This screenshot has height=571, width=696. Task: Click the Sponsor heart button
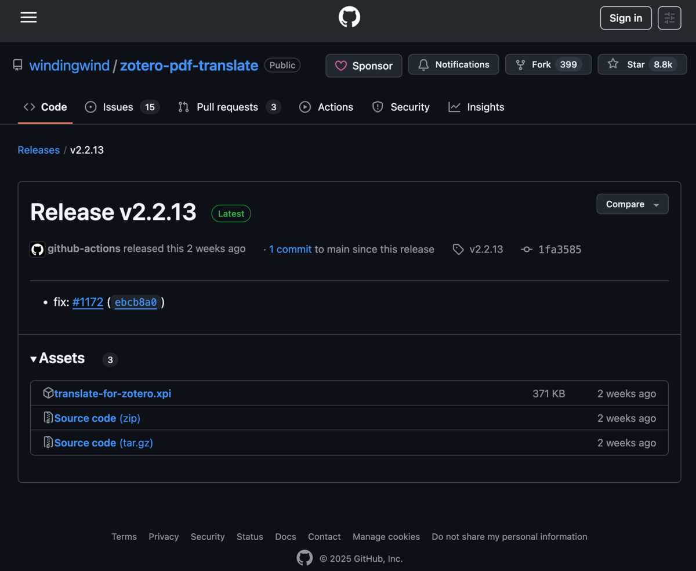click(364, 66)
